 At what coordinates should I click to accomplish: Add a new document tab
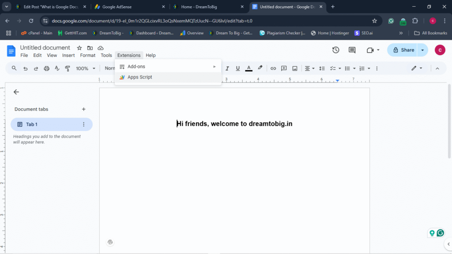(x=83, y=109)
